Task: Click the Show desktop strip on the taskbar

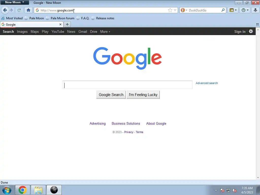Action: click(x=258, y=190)
